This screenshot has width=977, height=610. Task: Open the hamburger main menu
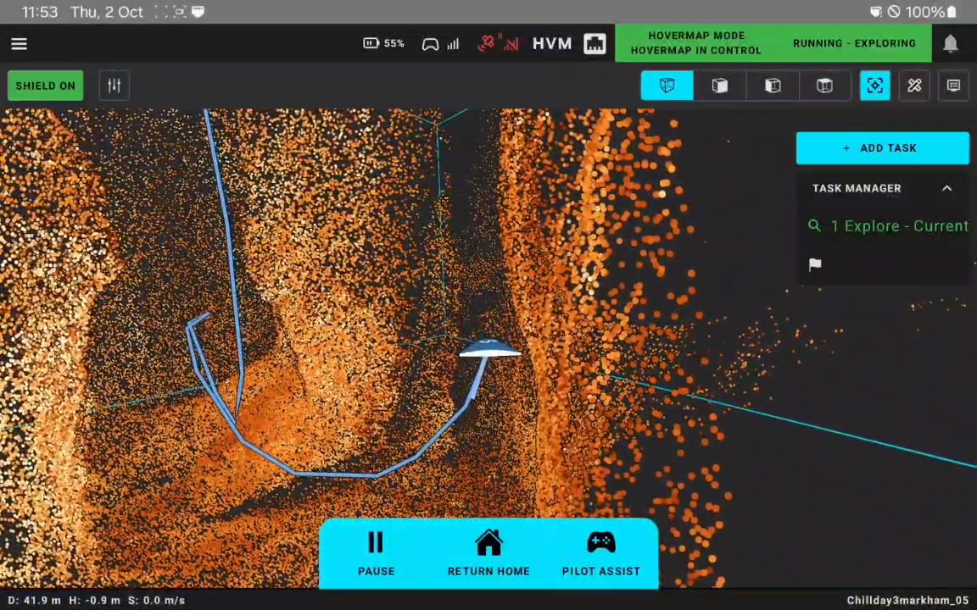(x=19, y=44)
